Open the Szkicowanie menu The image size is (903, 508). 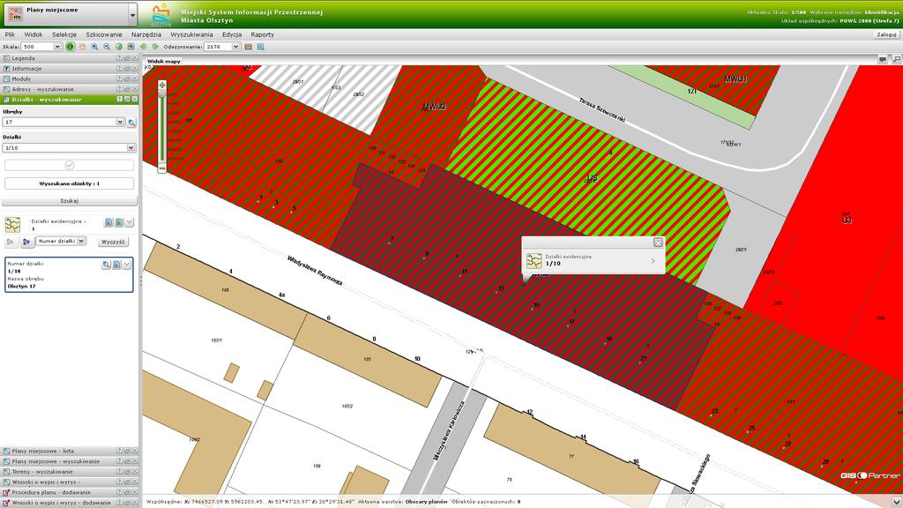(x=104, y=34)
